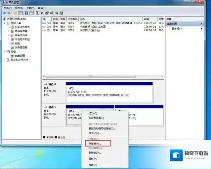Click the 任务计划程序 clock icon in tree
Image resolution: width=211 pixels, height=169 pixels.
13,27
